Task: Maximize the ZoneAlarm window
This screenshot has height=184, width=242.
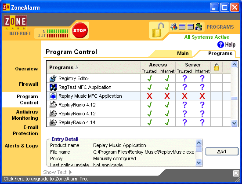Action: pos(224,7)
